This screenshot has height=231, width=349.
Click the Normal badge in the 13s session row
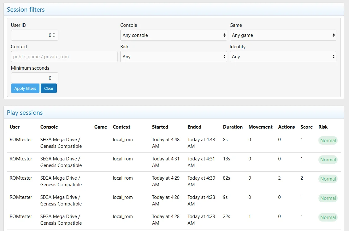(328, 160)
